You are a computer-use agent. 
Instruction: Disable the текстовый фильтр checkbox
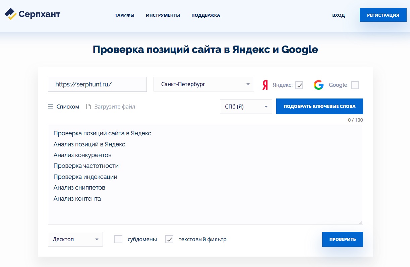[169, 239]
